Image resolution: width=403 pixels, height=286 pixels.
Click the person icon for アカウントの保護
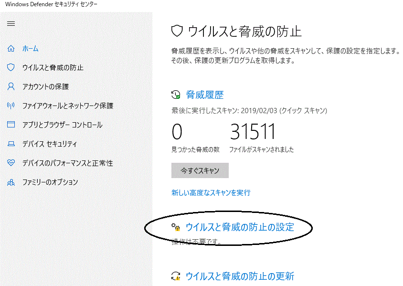click(11, 86)
